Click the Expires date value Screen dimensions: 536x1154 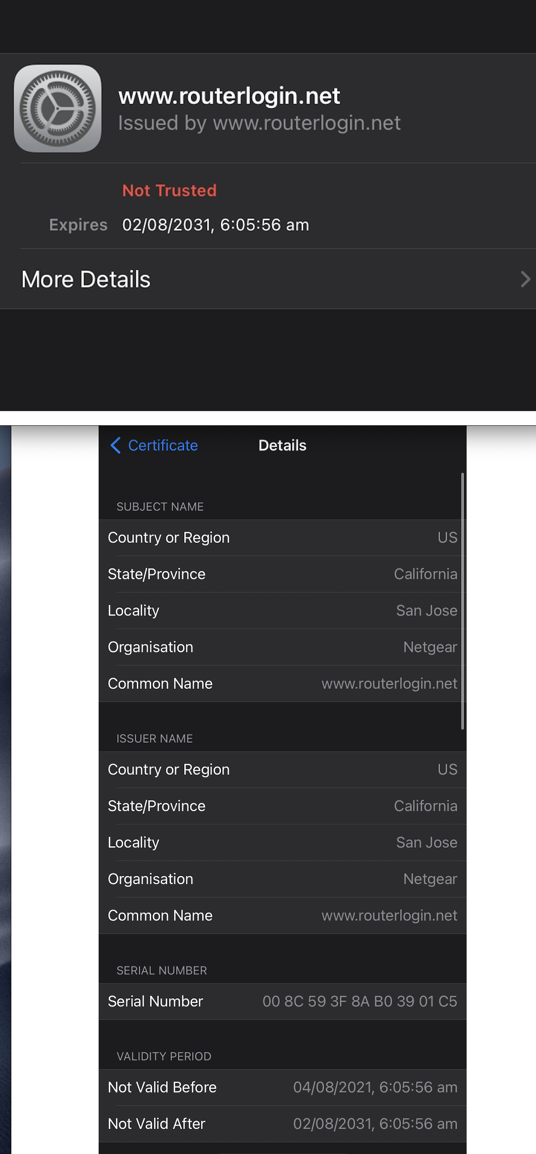(x=215, y=225)
